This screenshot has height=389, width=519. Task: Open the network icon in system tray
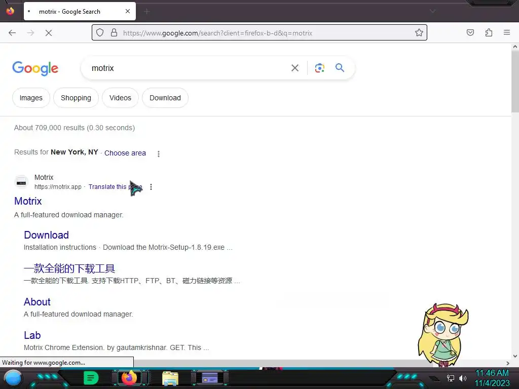(x=450, y=378)
